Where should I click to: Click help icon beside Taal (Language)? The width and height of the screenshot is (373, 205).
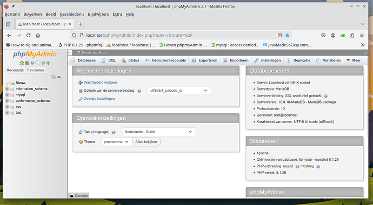pos(114,132)
